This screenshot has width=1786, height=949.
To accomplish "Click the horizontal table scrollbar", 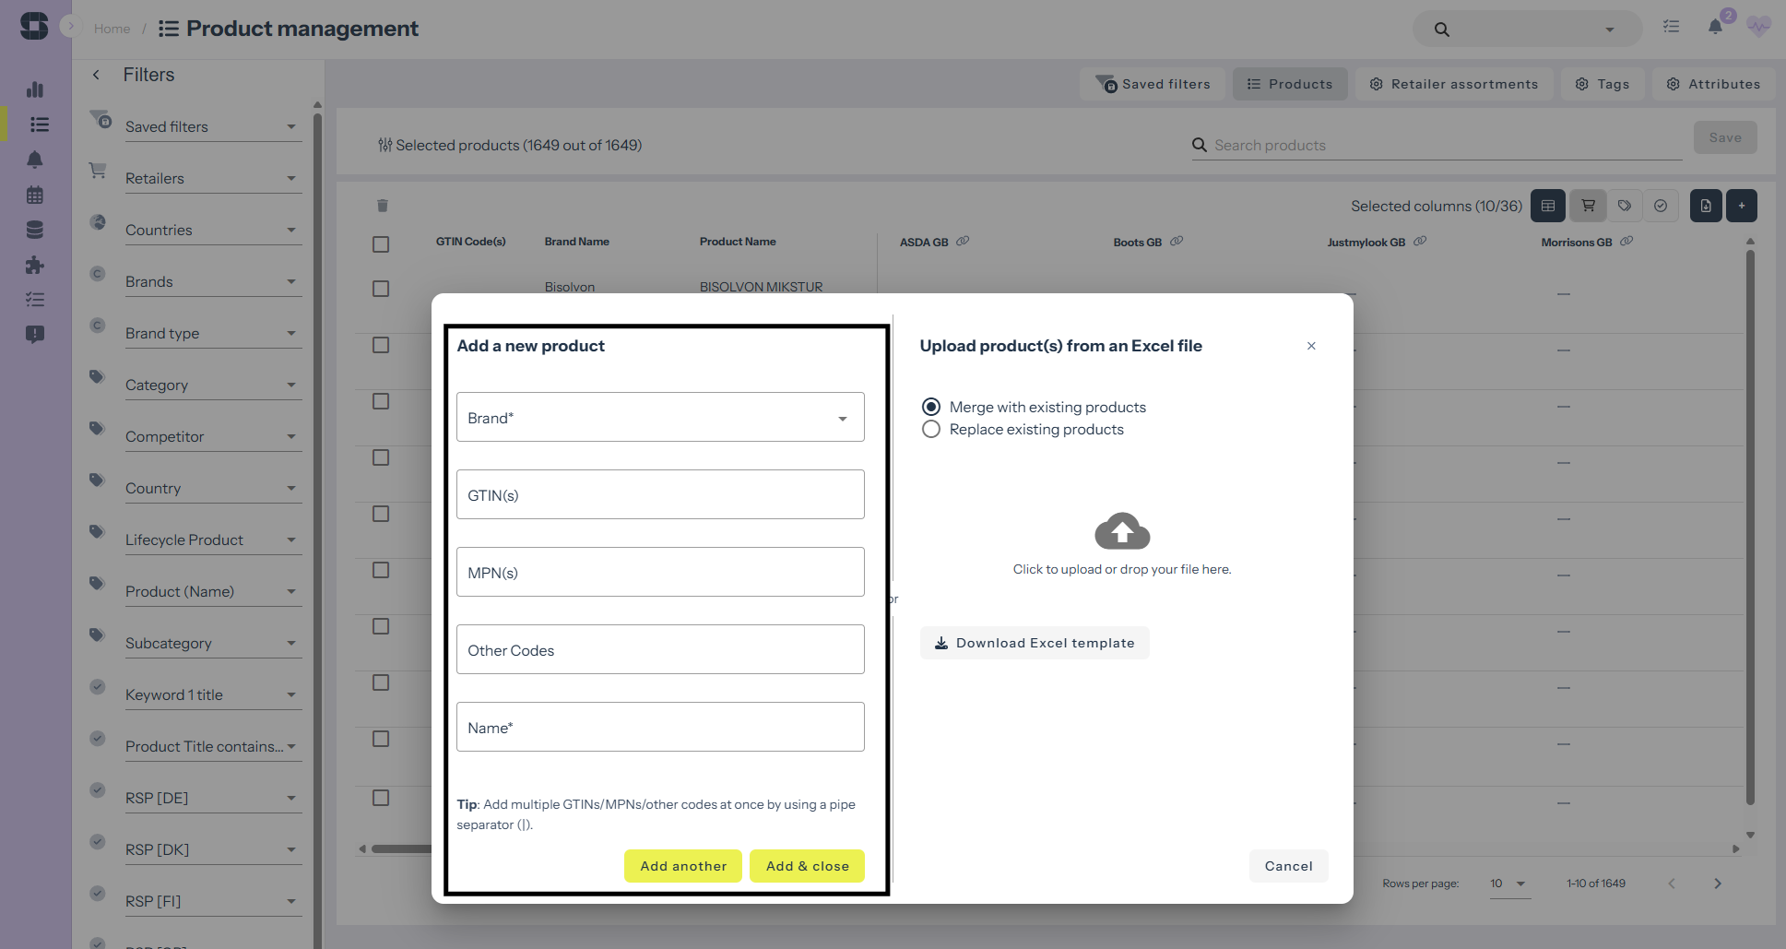I will coord(401,848).
